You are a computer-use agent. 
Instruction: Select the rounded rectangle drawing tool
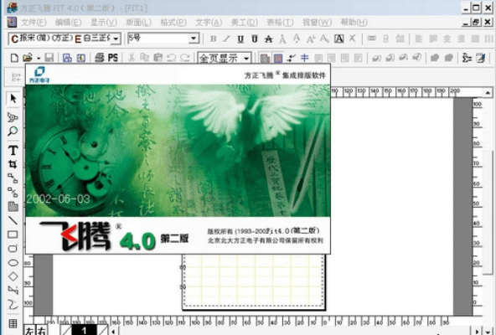13,249
